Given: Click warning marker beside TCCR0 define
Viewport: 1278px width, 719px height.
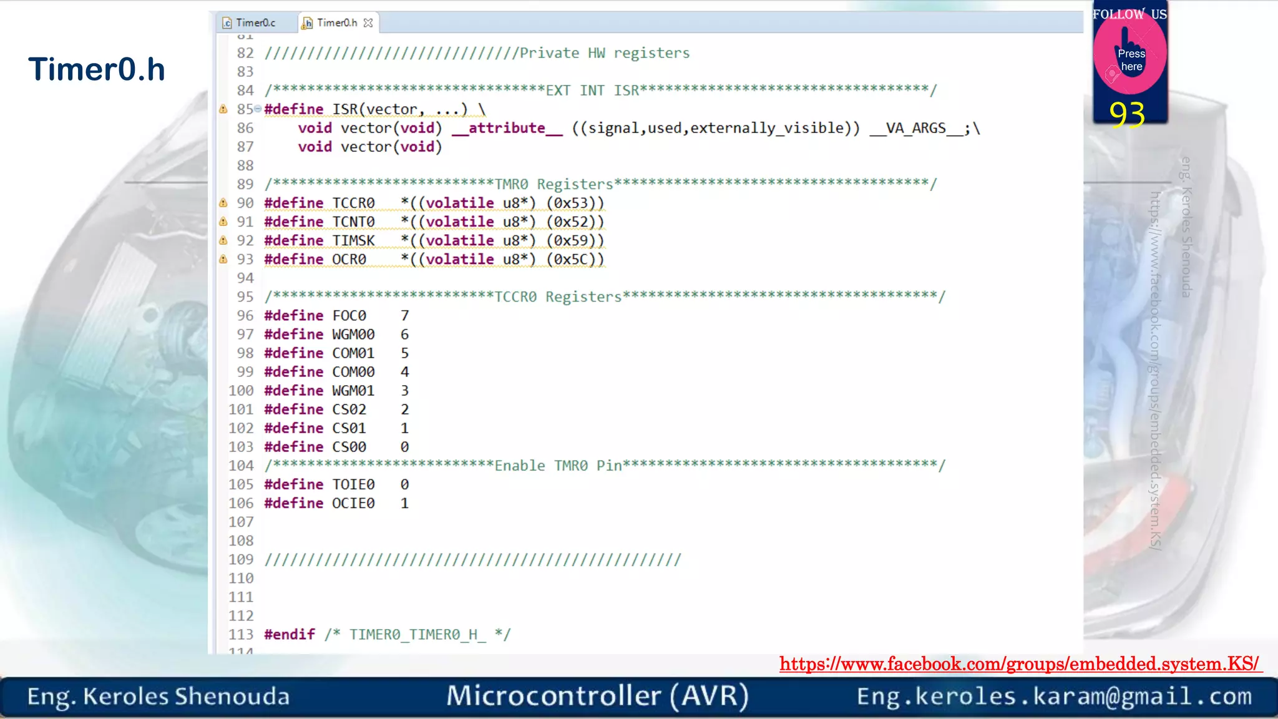Looking at the screenshot, I should tap(223, 203).
